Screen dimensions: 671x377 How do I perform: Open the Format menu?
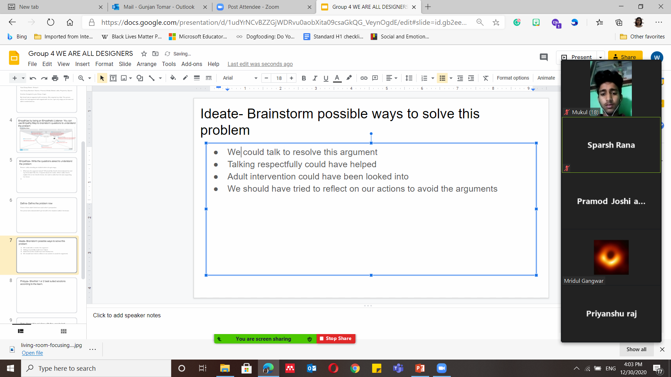(x=104, y=64)
